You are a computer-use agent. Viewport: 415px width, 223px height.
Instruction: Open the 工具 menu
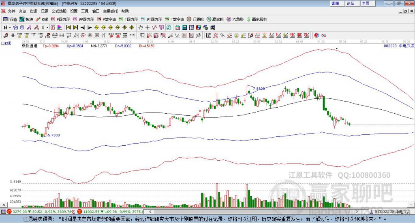click(85, 11)
